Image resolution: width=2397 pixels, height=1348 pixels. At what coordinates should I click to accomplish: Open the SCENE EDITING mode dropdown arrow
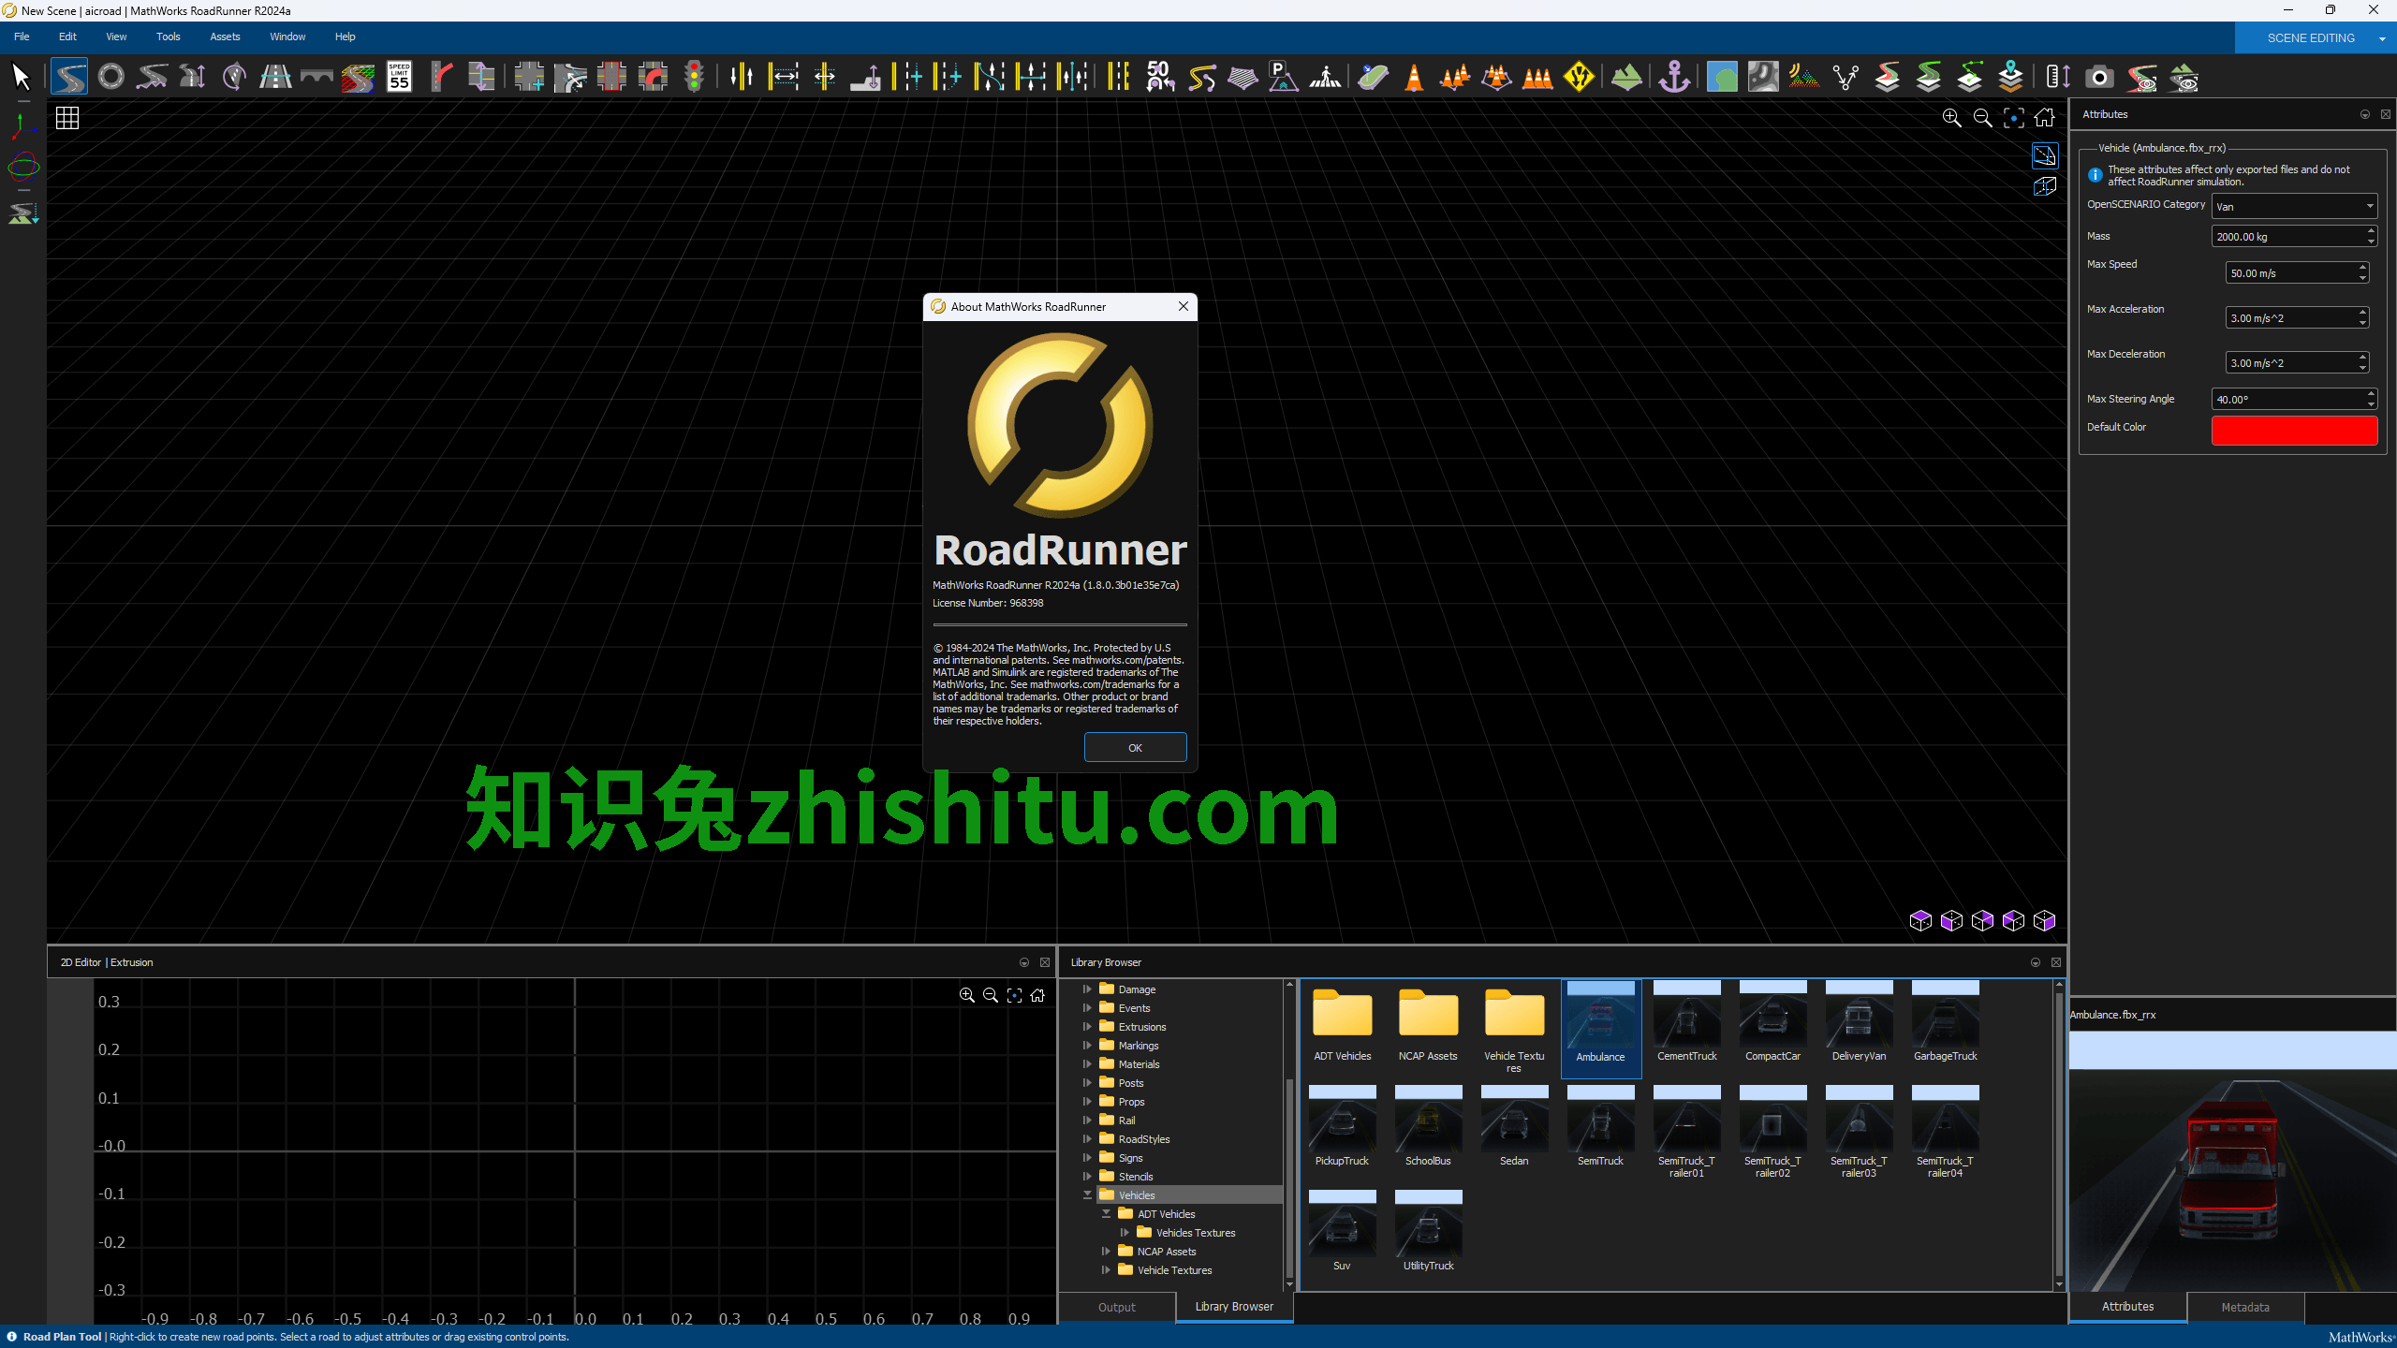pyautogui.click(x=2382, y=38)
